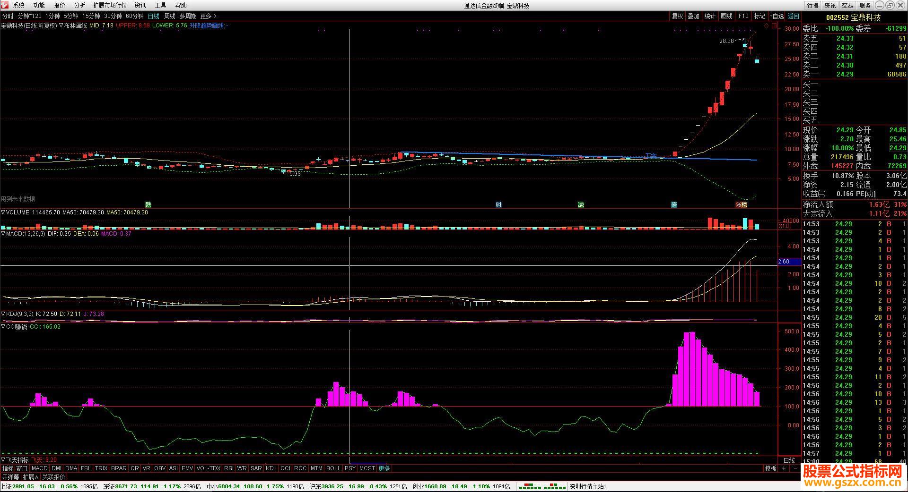Open the 工具 menu
The width and height of the screenshot is (908, 492).
click(x=161, y=5)
